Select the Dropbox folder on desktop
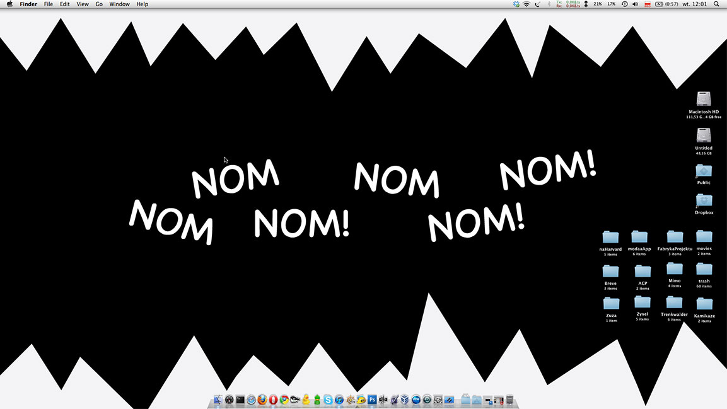Screen dimensions: 727x409 (704, 201)
